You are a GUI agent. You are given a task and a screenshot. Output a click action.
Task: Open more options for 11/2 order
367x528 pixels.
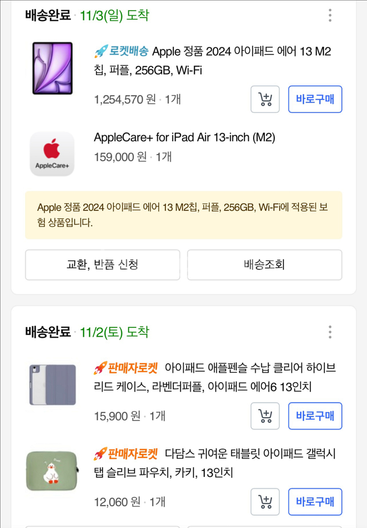pos(330,332)
